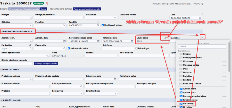Click the search magnifier in Pirkėjas field
The width and height of the screenshot is (232, 108).
[x=31, y=18]
